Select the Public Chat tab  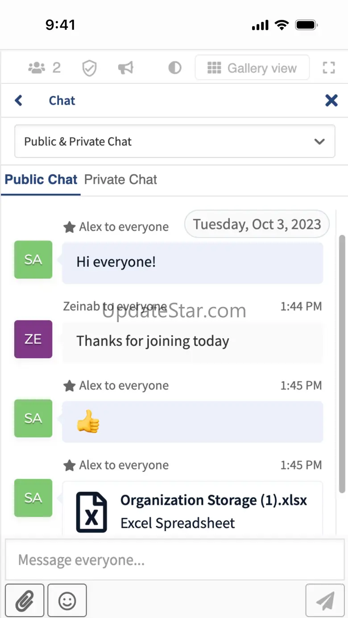pos(41,180)
